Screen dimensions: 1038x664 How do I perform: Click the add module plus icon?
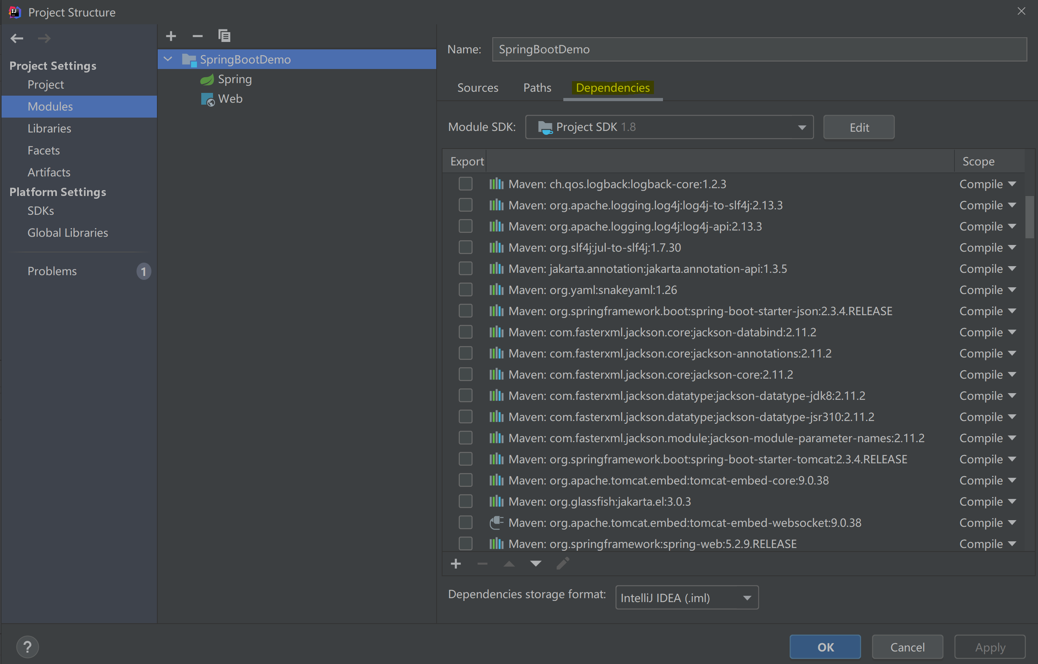171,36
